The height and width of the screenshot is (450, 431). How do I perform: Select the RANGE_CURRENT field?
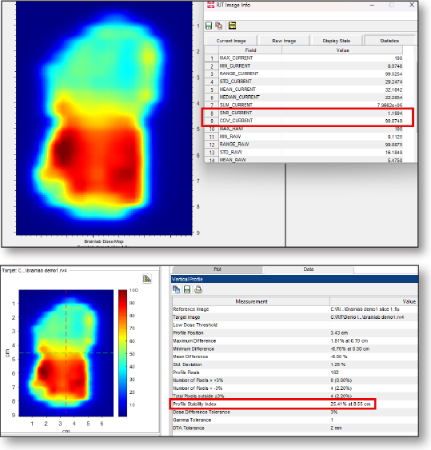[x=239, y=74]
